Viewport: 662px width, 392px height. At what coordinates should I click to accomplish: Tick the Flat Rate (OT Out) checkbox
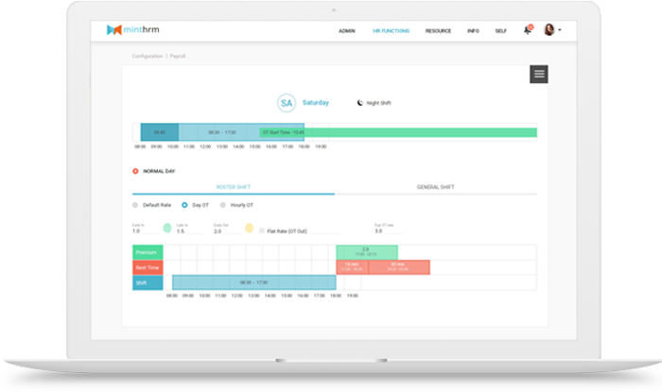coord(262,230)
